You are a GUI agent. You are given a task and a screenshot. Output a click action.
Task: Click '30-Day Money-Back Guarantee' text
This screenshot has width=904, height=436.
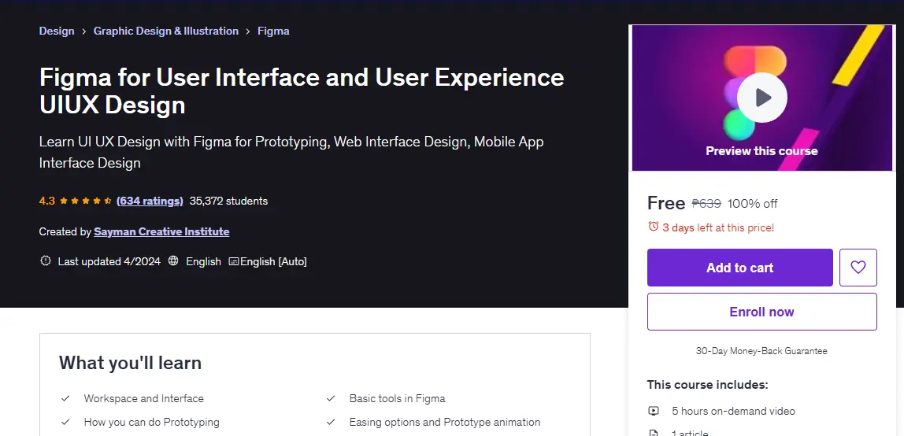click(761, 351)
